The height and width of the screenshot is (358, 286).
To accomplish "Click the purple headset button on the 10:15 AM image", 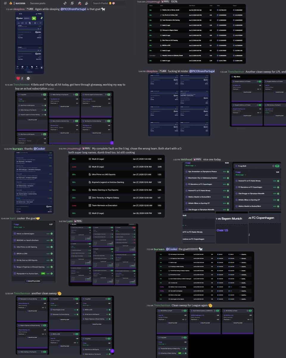I will [x=112, y=143].
